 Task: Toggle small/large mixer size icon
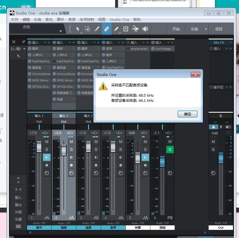pyautogui.click(x=18, y=180)
